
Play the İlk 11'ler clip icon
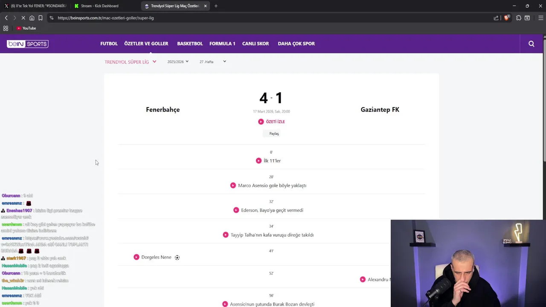(x=258, y=161)
